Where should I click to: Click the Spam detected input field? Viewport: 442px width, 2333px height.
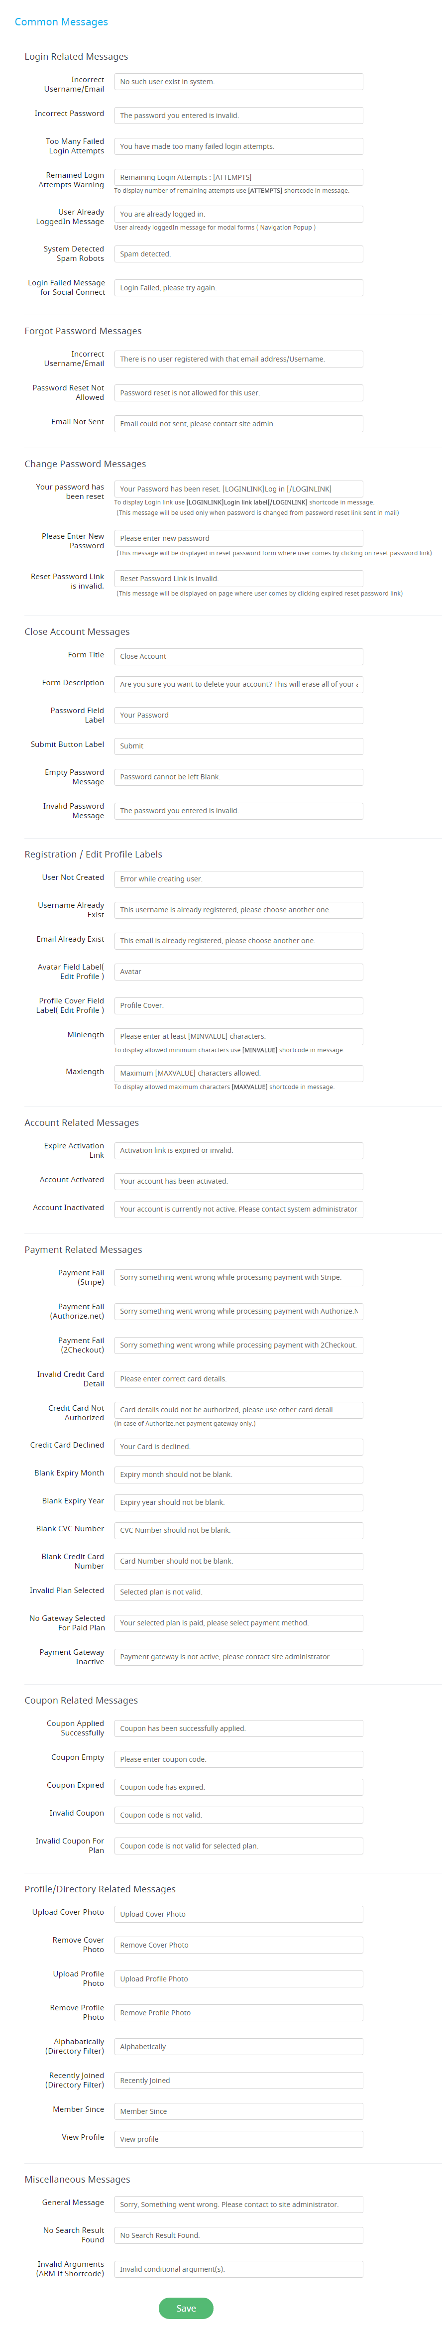238,253
